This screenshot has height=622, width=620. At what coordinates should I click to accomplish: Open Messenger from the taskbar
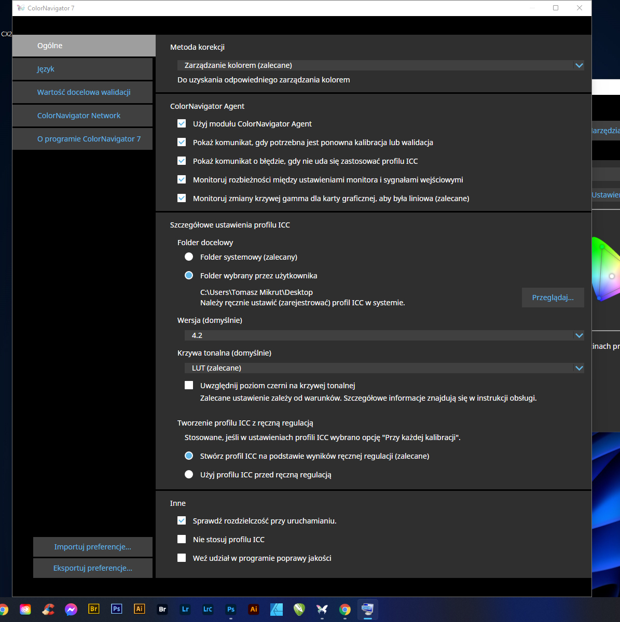tap(71, 610)
